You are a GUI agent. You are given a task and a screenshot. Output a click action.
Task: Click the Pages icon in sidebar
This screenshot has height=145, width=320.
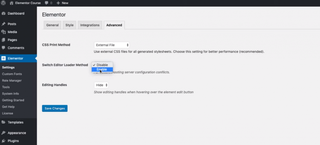click(3, 40)
